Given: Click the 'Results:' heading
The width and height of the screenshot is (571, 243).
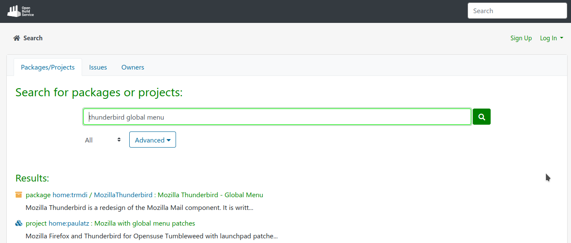Looking at the screenshot, I should coord(32,178).
